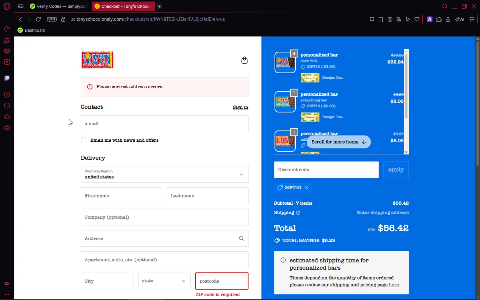Image resolution: width=480 pixels, height=300 pixels.
Task: Open the sidebar player icon
Action: pos(7,95)
